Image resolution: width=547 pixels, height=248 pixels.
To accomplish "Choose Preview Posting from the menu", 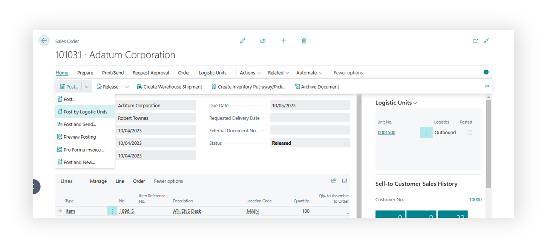I will 80,137.
